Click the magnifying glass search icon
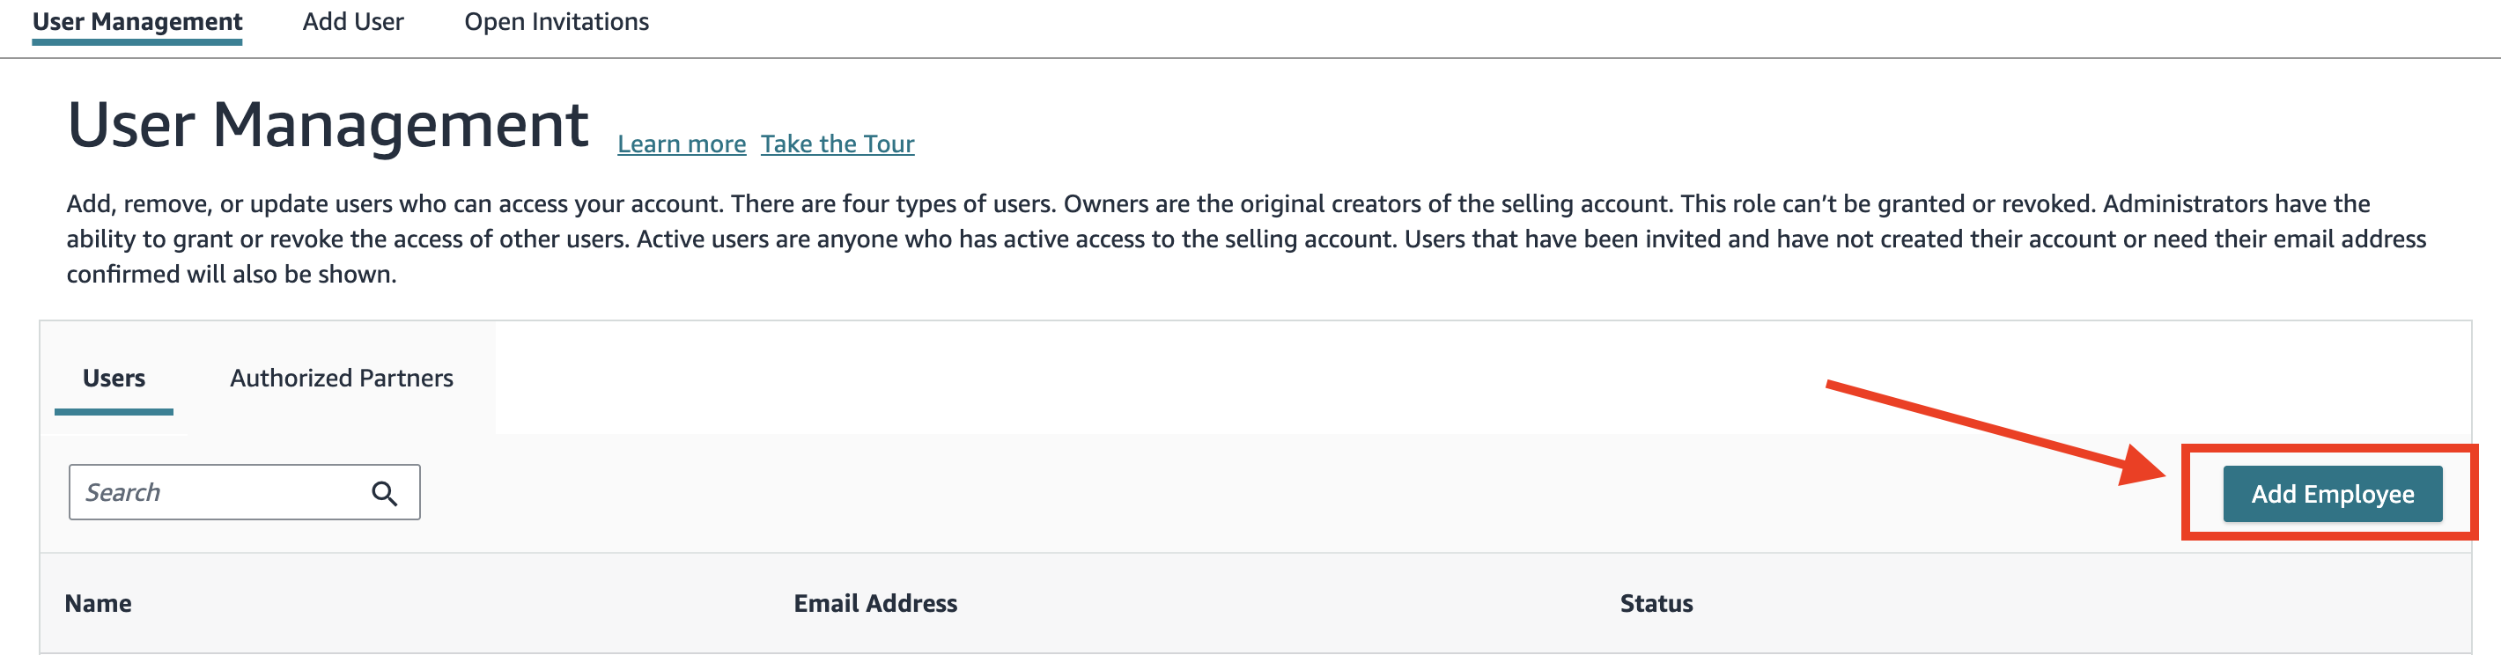This screenshot has height=655, width=2501. 385,493
